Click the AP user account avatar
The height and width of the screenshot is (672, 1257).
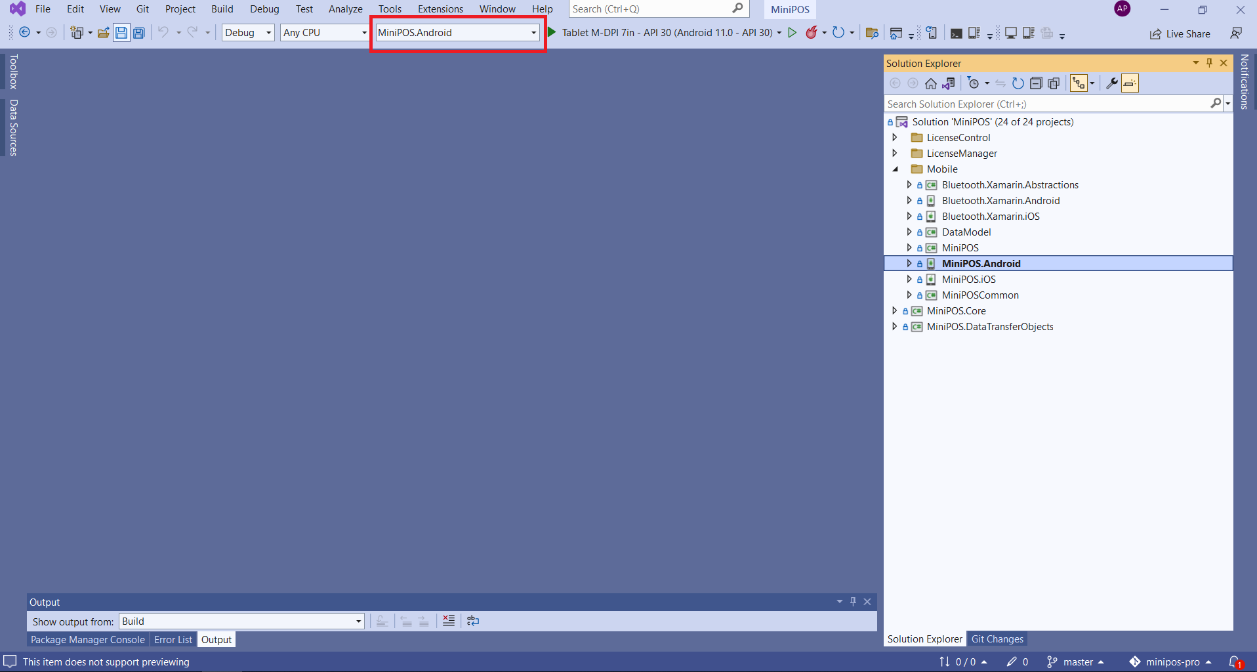click(x=1123, y=9)
